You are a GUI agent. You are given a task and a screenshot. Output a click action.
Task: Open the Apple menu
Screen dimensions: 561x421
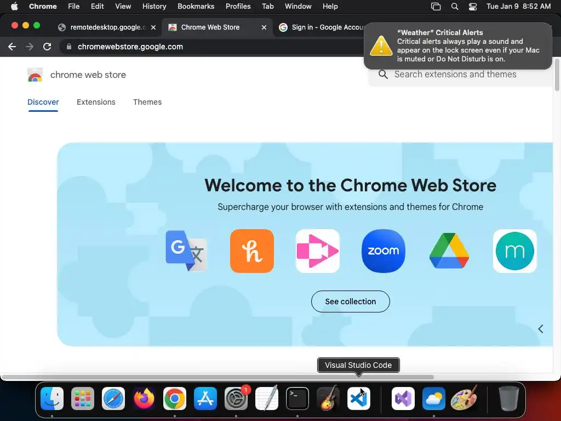(x=14, y=6)
